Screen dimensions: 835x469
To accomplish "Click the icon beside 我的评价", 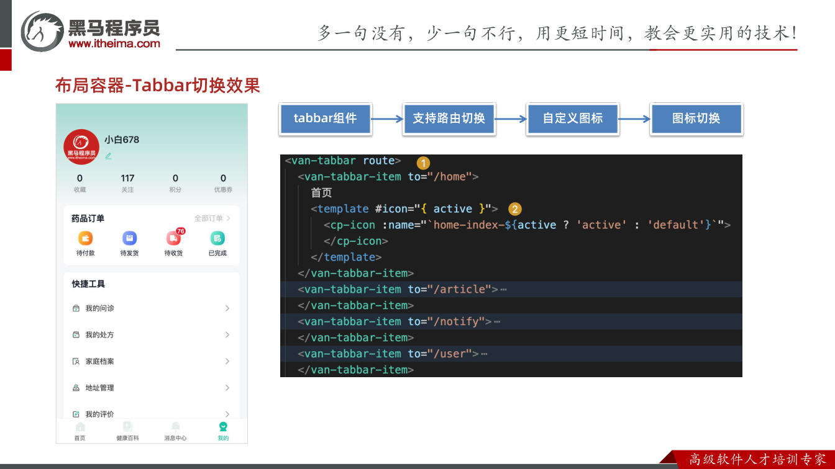I will click(76, 414).
